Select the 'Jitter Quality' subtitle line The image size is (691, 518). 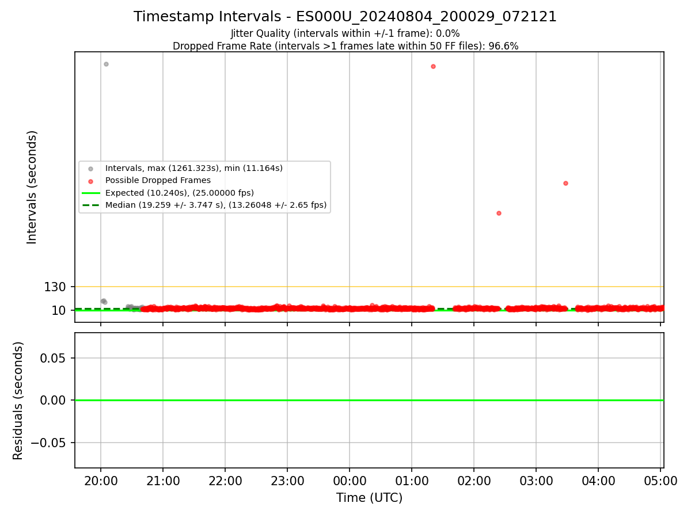point(345,34)
